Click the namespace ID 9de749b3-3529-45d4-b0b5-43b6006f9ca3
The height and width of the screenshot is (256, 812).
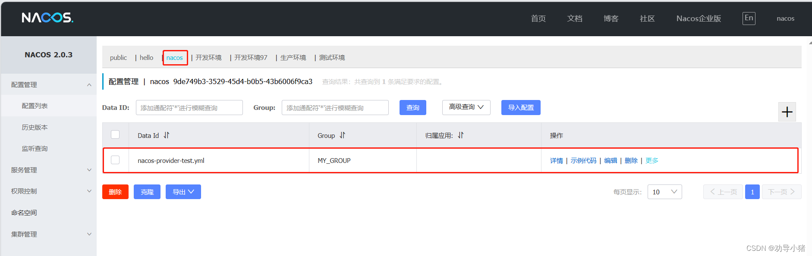pyautogui.click(x=243, y=81)
